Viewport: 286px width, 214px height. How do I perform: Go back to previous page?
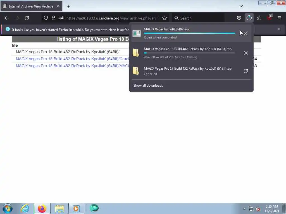(7, 18)
